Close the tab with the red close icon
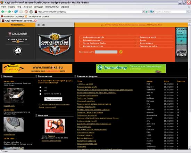Screen dimensions: 191x153 (35, 21)
